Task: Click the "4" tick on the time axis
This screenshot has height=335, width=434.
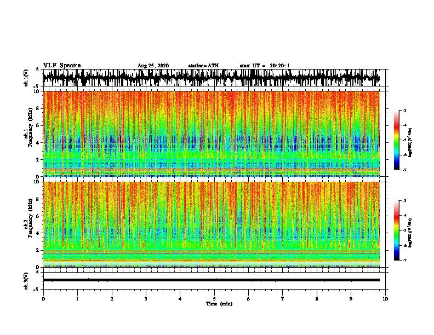Action: pyautogui.click(x=180, y=299)
